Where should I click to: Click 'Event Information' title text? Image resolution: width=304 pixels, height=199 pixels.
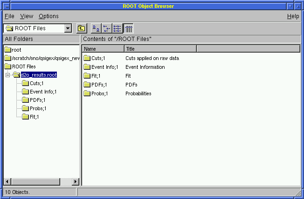[145, 67]
